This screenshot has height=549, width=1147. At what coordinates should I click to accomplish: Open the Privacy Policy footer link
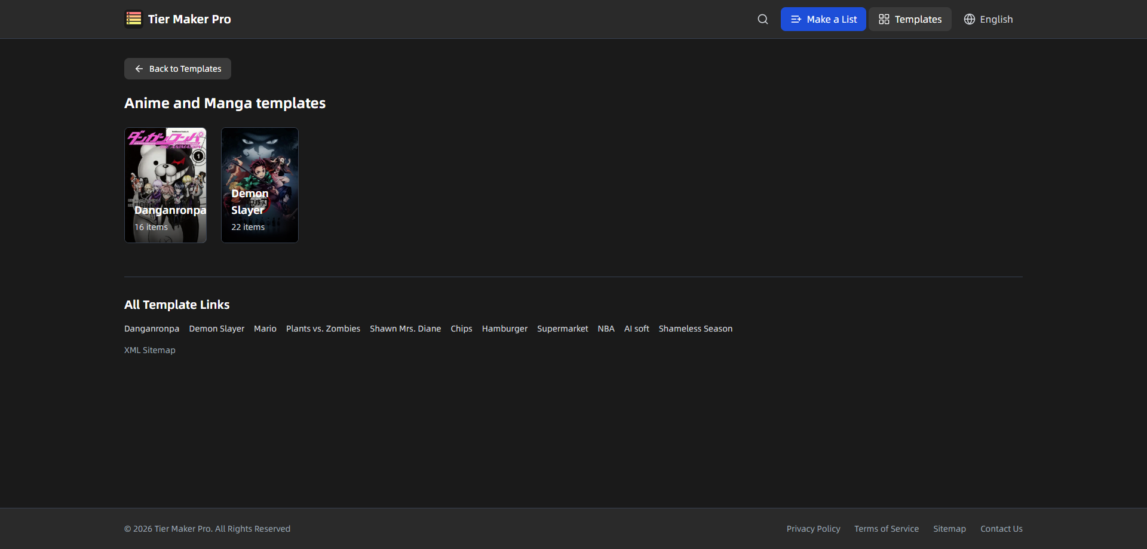813,529
